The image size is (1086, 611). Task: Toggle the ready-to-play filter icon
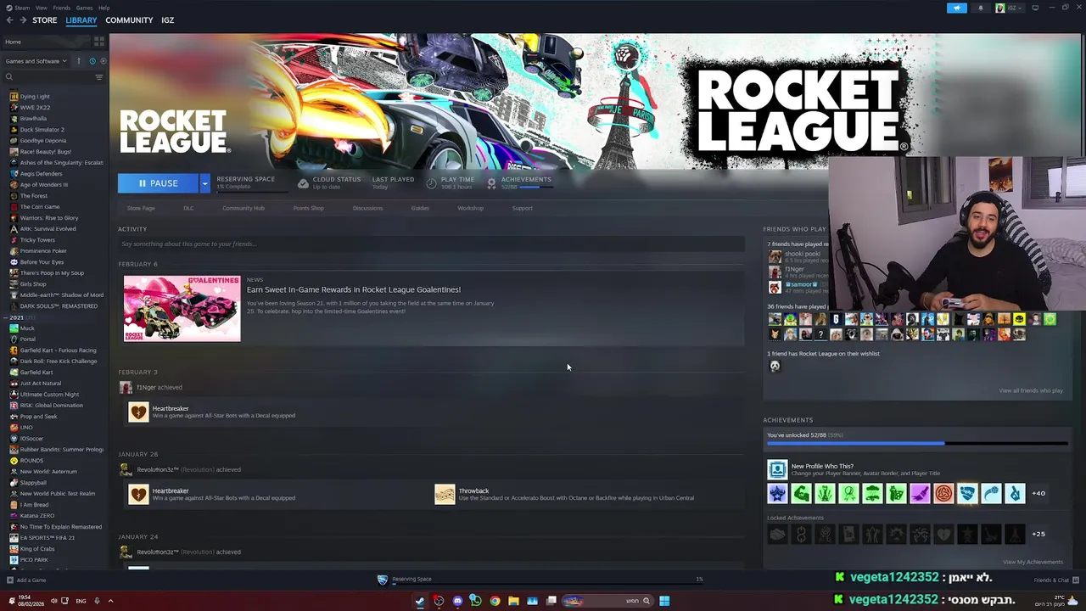pyautogui.click(x=102, y=61)
